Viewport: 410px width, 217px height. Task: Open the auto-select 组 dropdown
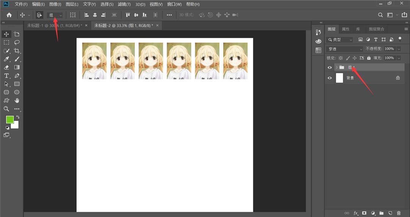coord(55,15)
